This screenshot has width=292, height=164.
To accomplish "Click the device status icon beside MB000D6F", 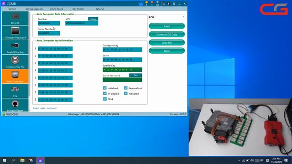I will click(3, 114).
